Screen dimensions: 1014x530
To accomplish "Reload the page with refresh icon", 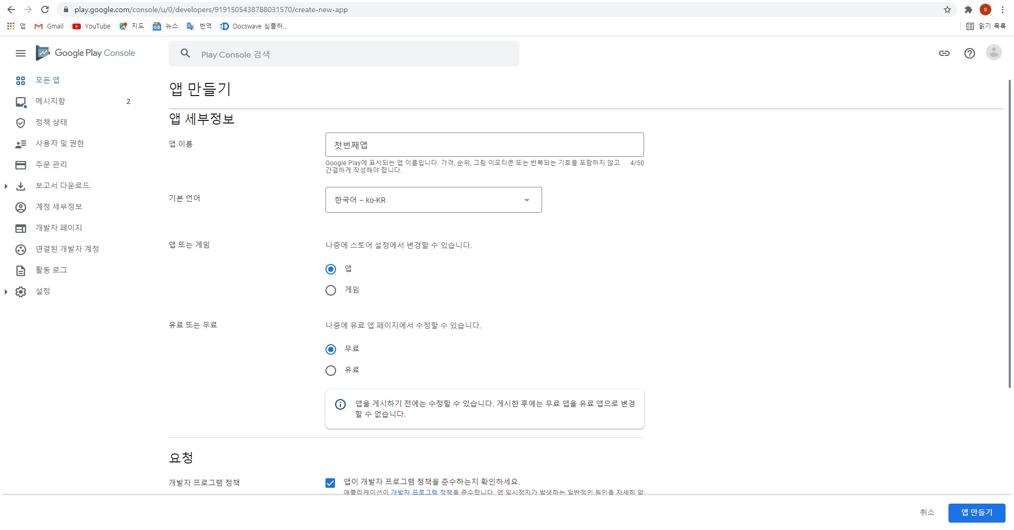I will coord(45,10).
